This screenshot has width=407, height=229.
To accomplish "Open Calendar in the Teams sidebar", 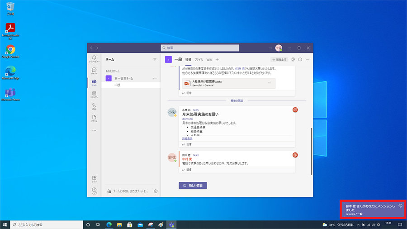I will [94, 95].
